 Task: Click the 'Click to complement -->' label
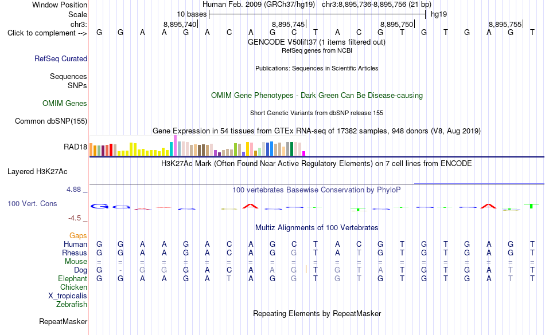(x=47, y=33)
